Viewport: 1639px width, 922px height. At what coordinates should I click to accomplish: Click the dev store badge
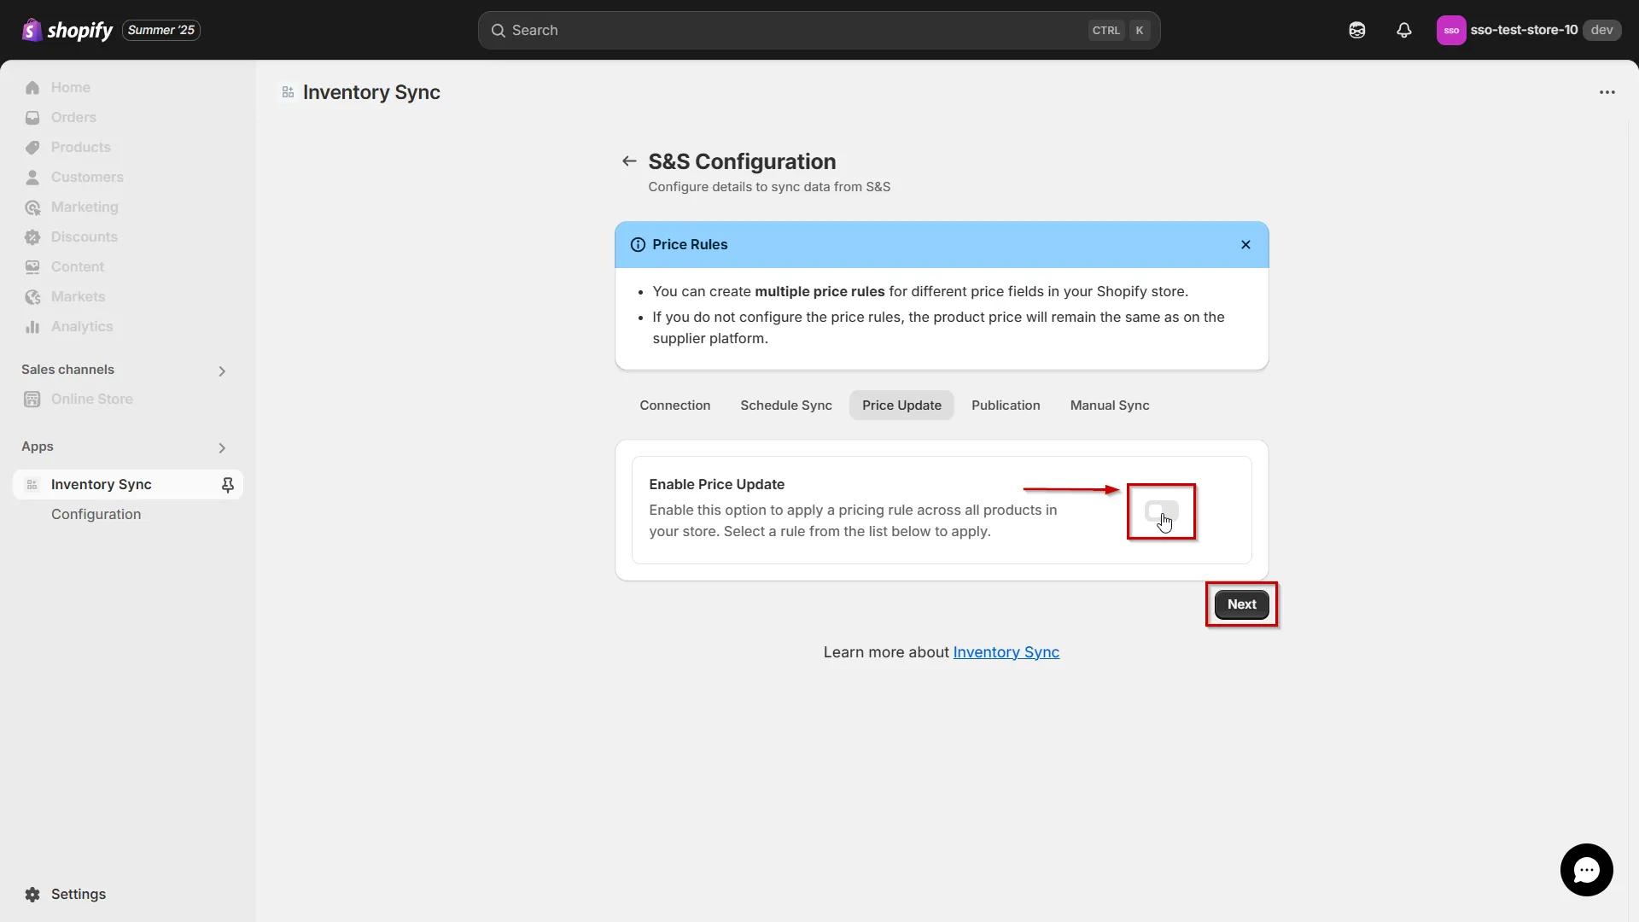[x=1601, y=30]
